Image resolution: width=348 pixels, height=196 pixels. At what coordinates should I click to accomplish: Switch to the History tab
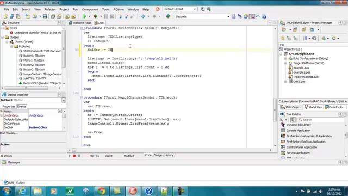click(169, 155)
